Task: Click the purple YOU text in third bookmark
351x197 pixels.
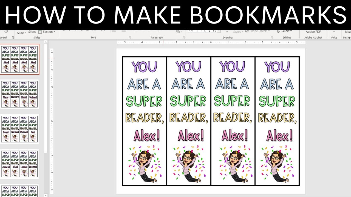Action: tap(232, 67)
